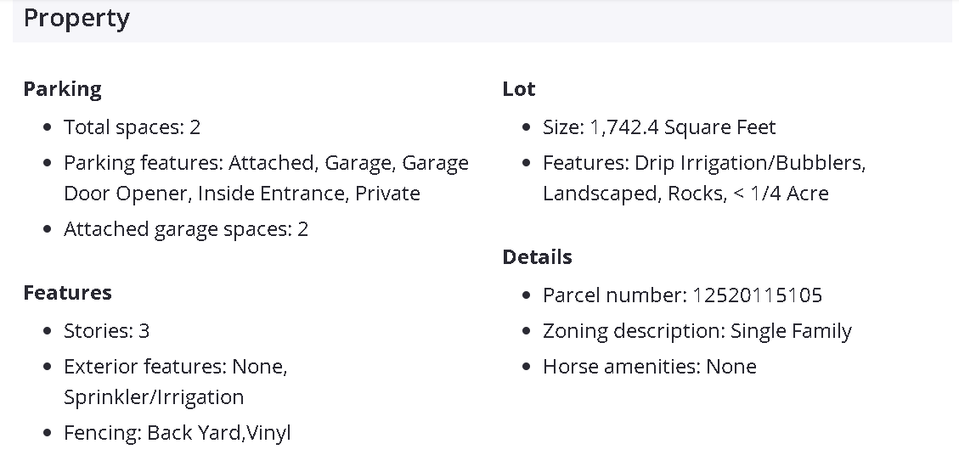Click the Details heading
The image size is (959, 472).
tap(537, 257)
